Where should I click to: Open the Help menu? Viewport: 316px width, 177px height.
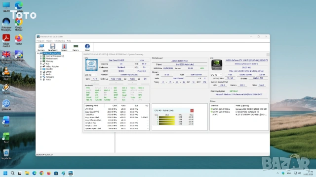point(69,41)
